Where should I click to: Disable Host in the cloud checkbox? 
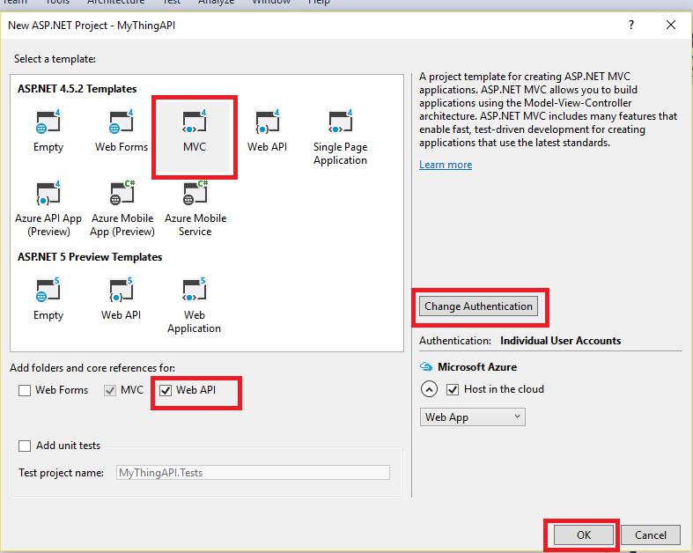point(453,389)
